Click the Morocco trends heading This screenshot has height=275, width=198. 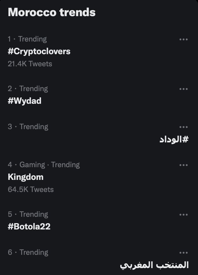pos(52,12)
